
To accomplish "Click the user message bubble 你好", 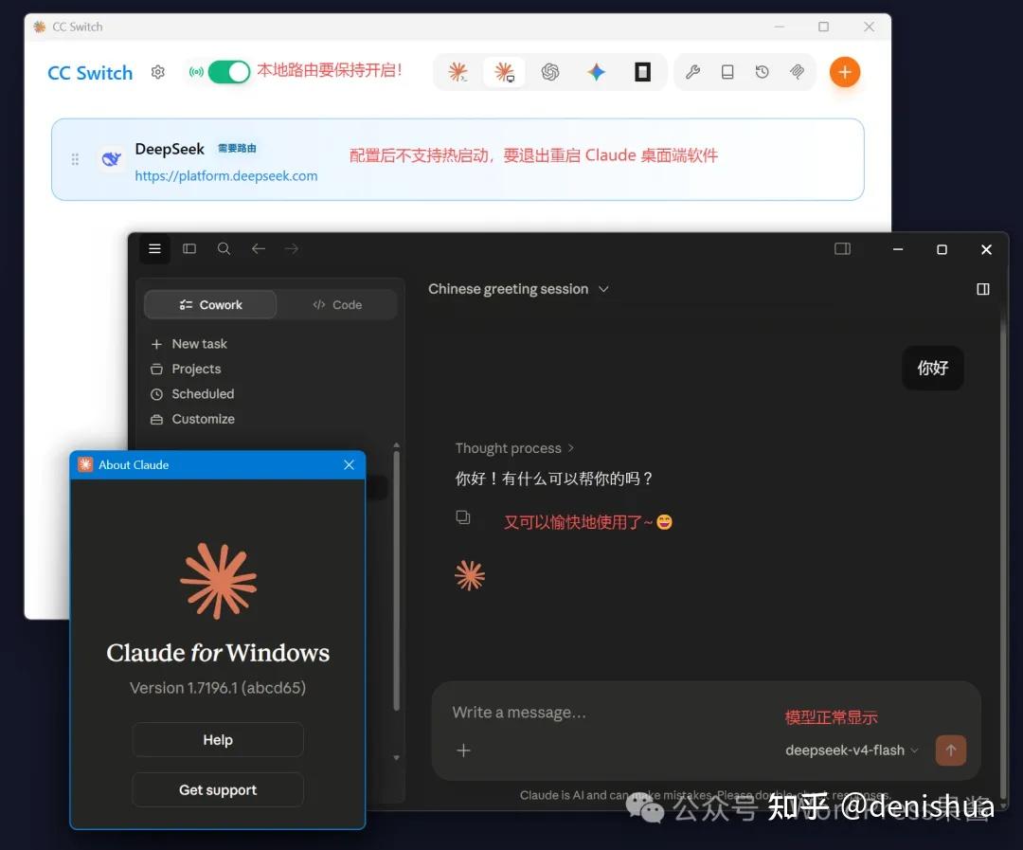I will [932, 369].
